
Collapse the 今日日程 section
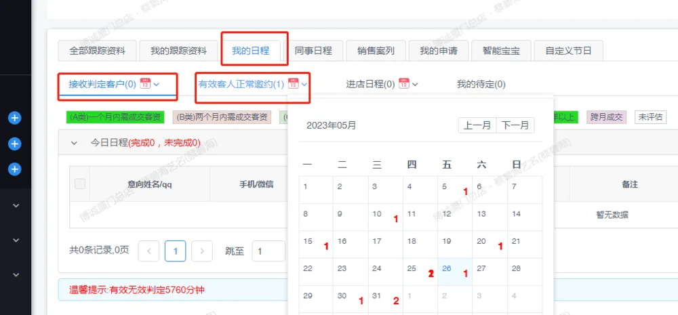pos(73,143)
